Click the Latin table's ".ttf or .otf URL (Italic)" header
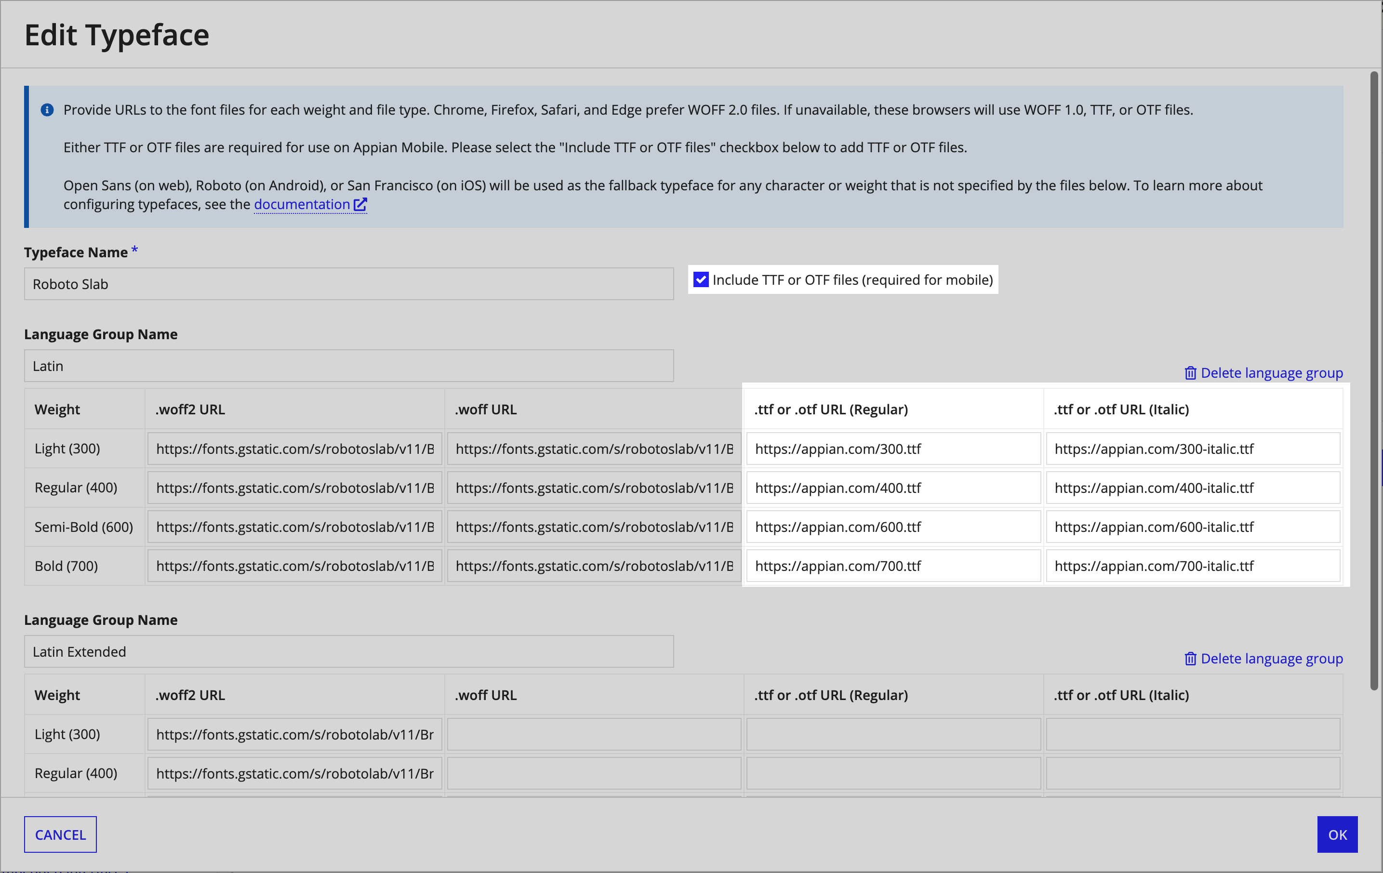 point(1121,409)
